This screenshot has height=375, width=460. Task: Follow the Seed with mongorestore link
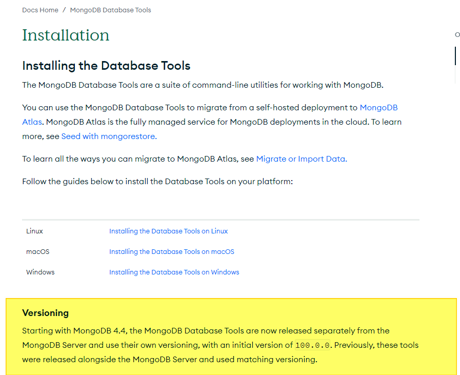click(x=109, y=136)
